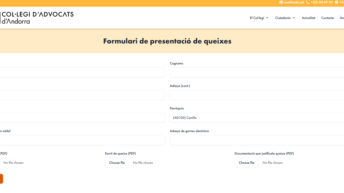Click the Adreça (cont.) input field

tap(257, 95)
